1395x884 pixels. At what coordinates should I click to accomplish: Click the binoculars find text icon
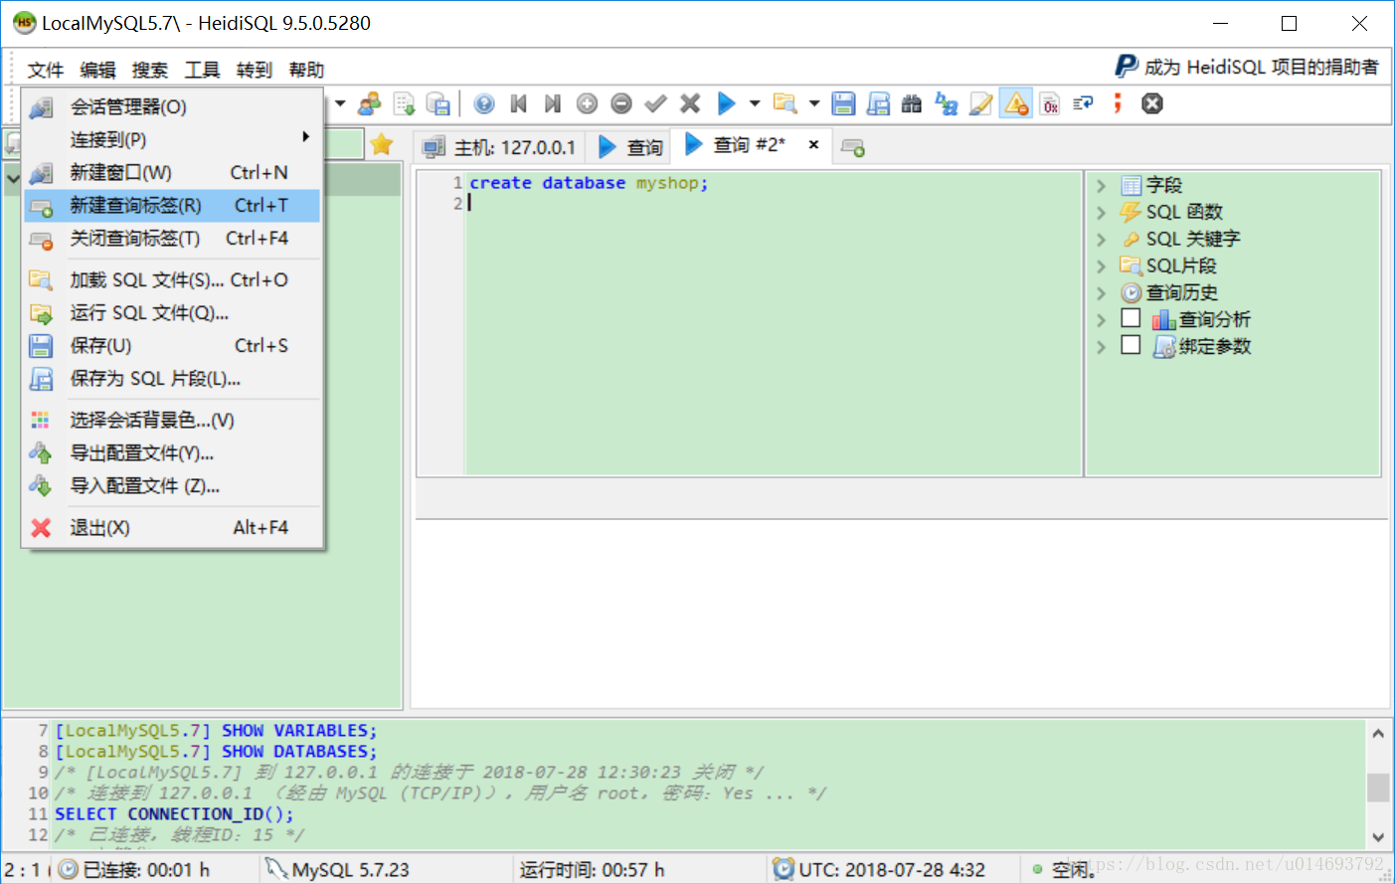pos(912,103)
